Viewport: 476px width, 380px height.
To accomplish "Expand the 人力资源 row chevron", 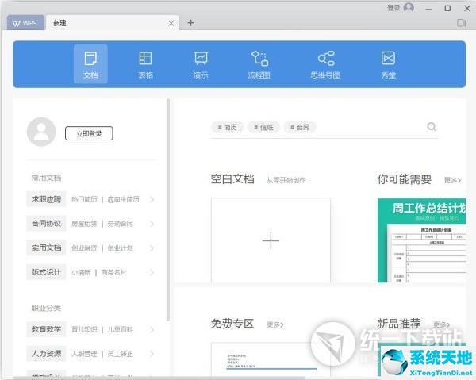I will click(x=152, y=354).
